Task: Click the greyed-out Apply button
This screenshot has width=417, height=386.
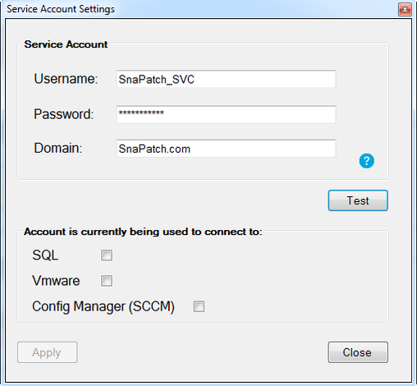Action: 48,352
